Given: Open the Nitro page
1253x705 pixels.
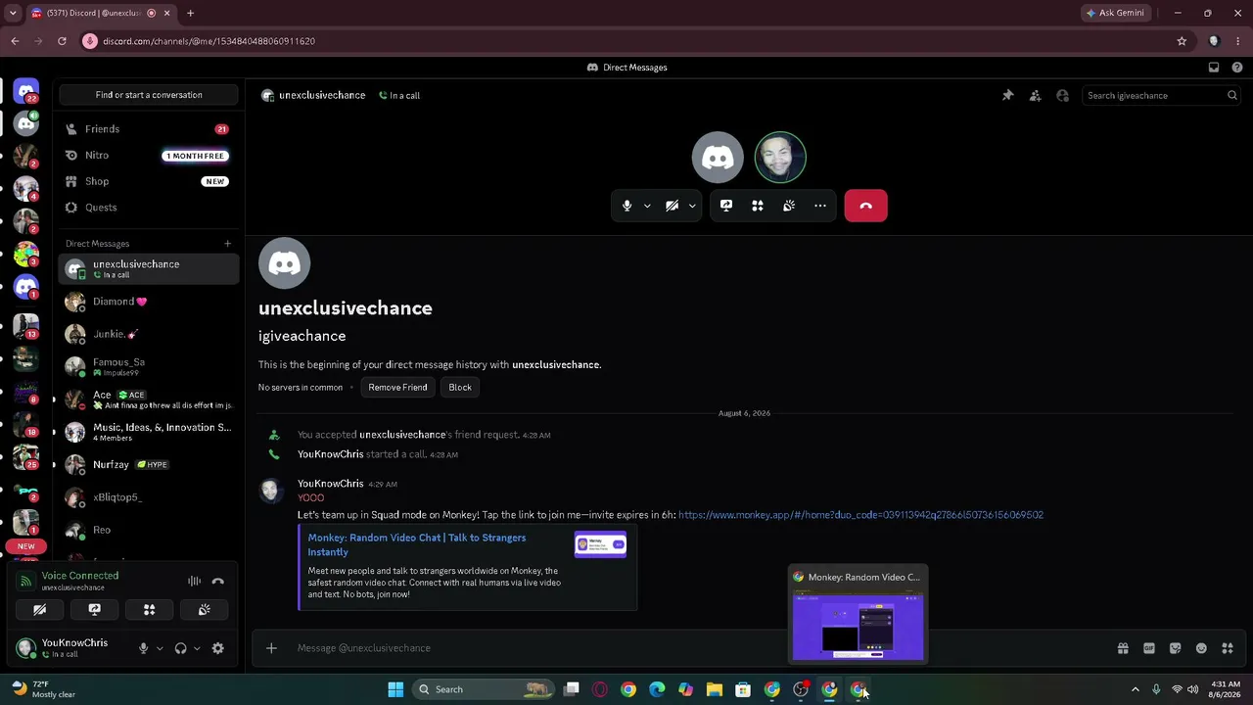Looking at the screenshot, I should 149,156.
